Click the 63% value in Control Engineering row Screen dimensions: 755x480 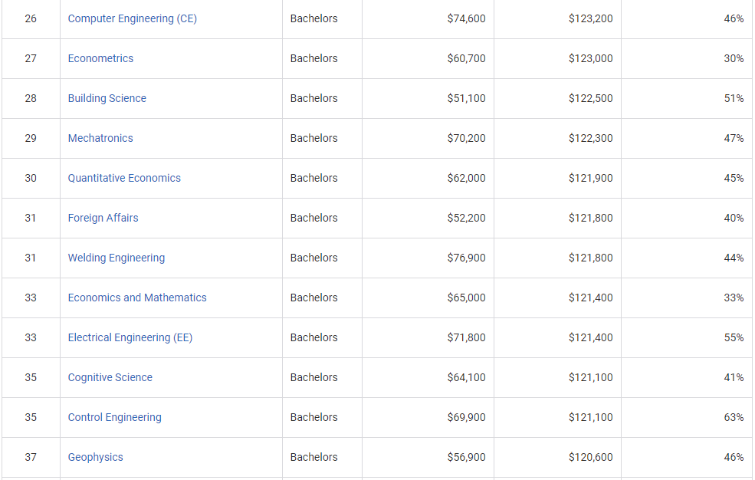click(734, 417)
